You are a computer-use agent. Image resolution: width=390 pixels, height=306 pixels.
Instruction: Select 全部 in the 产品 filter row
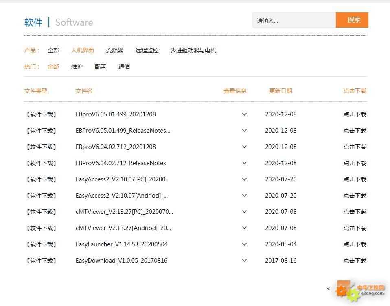point(53,50)
